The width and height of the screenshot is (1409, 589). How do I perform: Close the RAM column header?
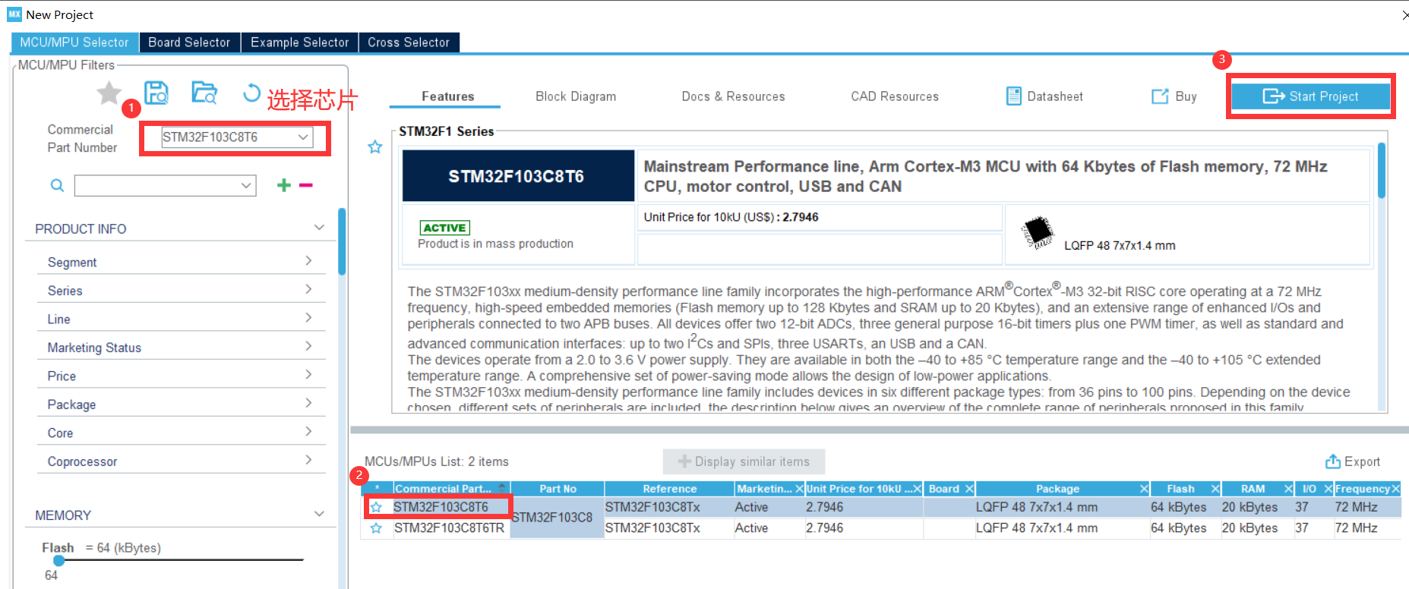click(x=1288, y=489)
